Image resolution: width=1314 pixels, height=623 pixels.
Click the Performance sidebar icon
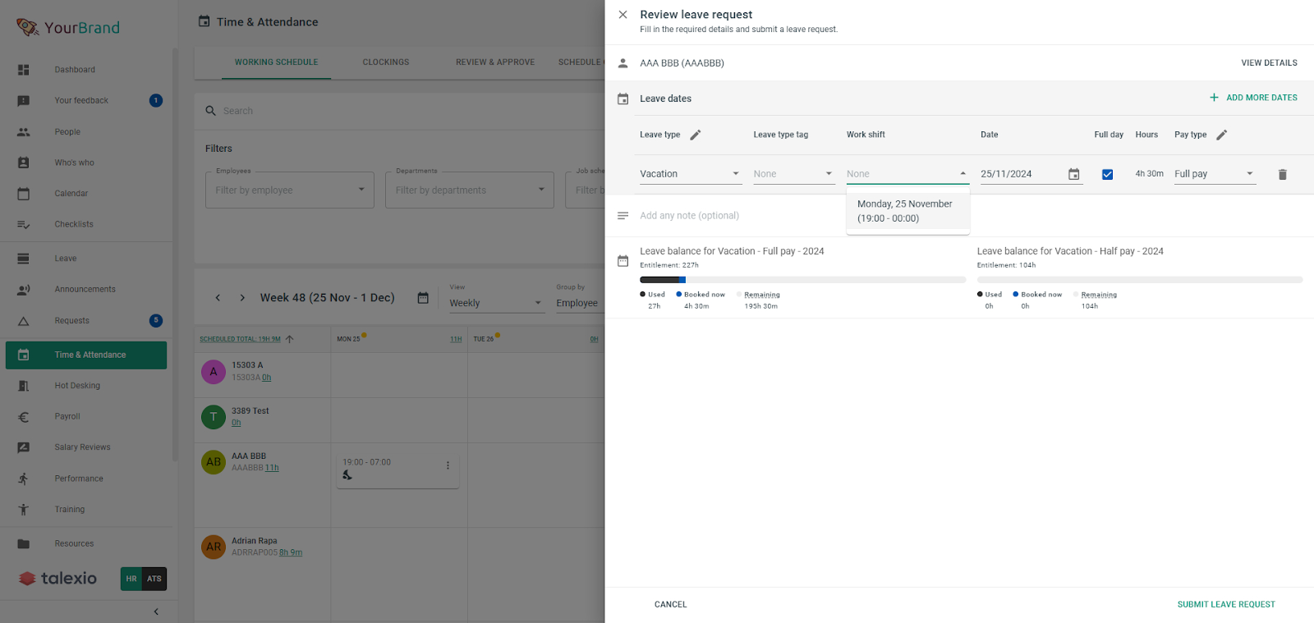click(x=24, y=479)
